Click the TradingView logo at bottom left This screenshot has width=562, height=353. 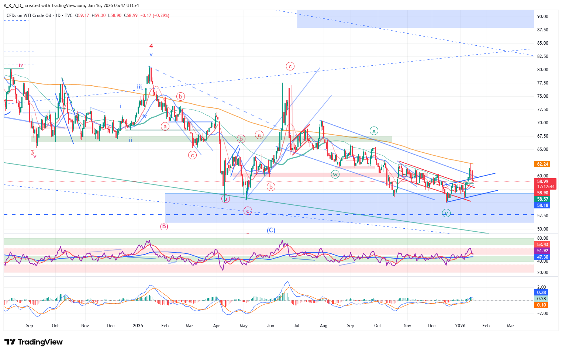tap(34, 342)
